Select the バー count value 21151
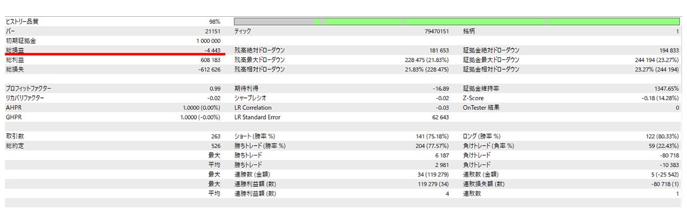 pyautogui.click(x=211, y=31)
